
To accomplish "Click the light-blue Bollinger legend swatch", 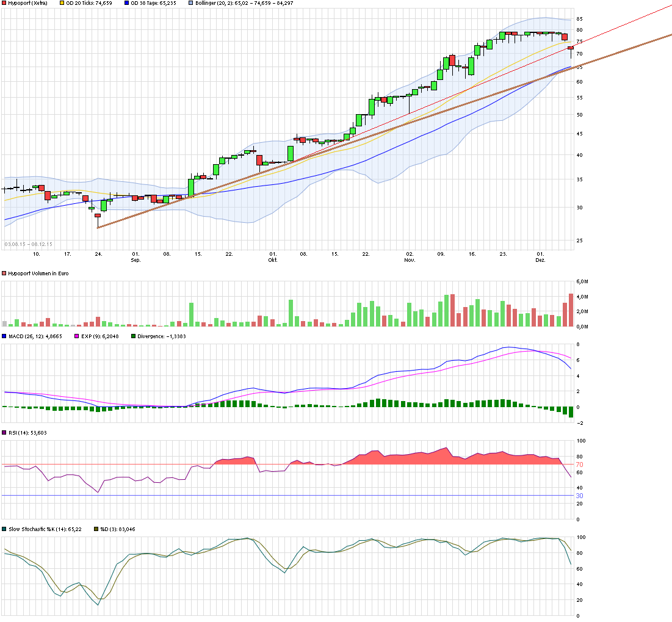I will tap(191, 3).
